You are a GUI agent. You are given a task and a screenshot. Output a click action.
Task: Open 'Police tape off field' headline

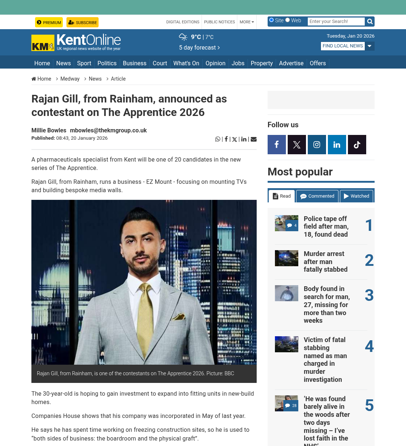(326, 226)
